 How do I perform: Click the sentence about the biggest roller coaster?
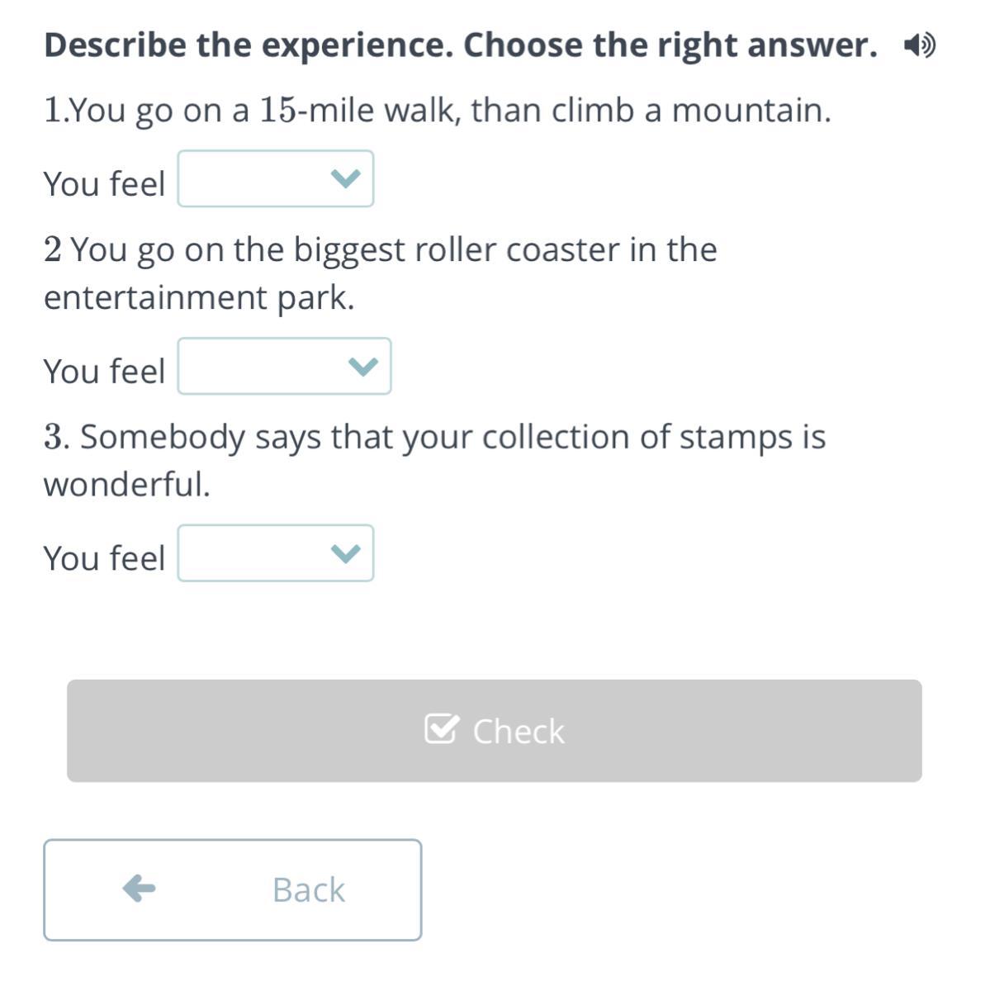pos(380,273)
